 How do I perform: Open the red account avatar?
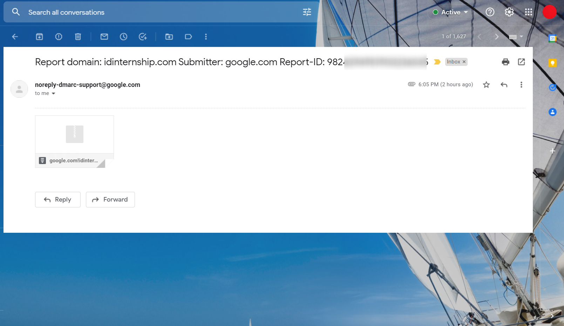550,12
